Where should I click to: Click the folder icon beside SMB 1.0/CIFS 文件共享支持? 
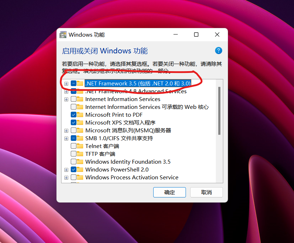point(80,138)
